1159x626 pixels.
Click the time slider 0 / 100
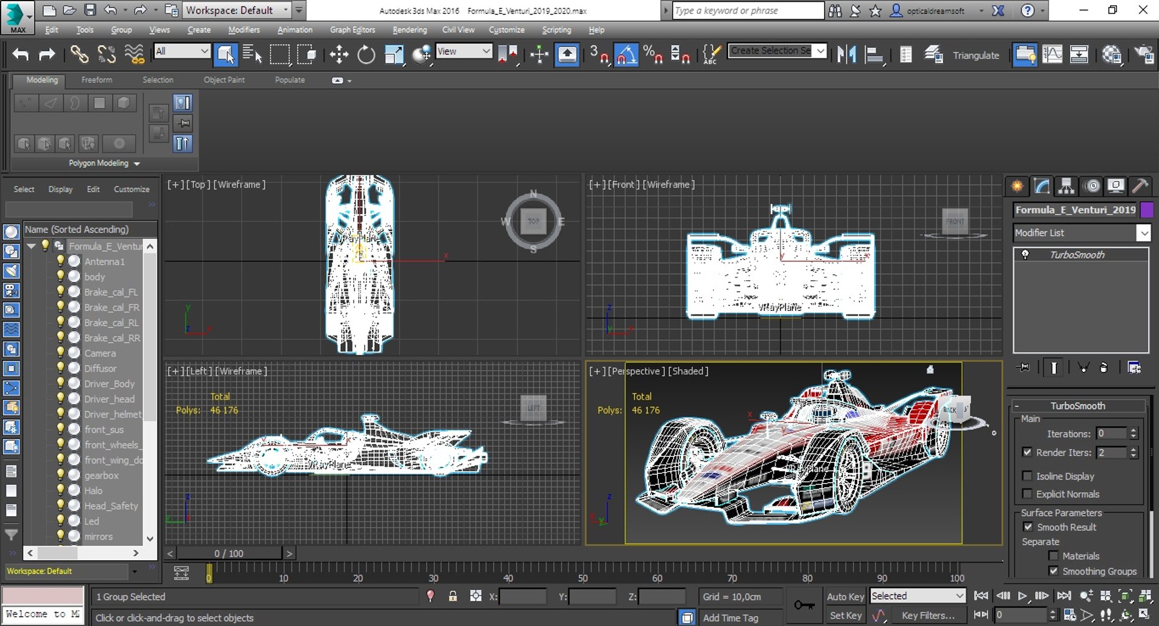coord(229,553)
